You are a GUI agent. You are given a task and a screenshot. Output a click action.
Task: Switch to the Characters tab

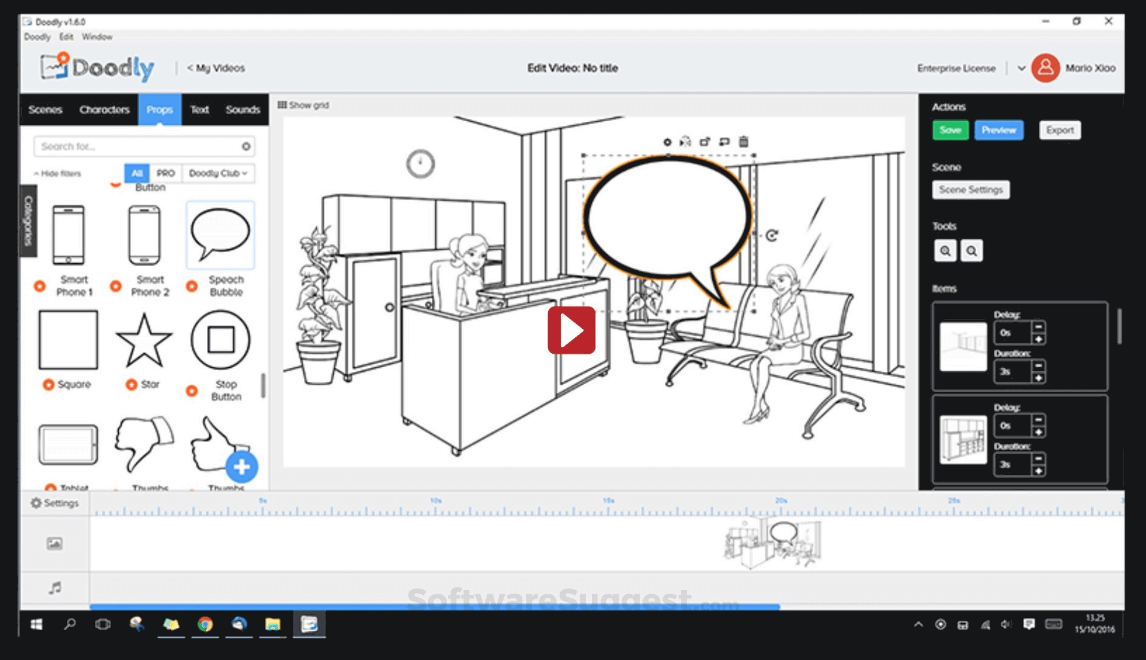[x=104, y=110]
